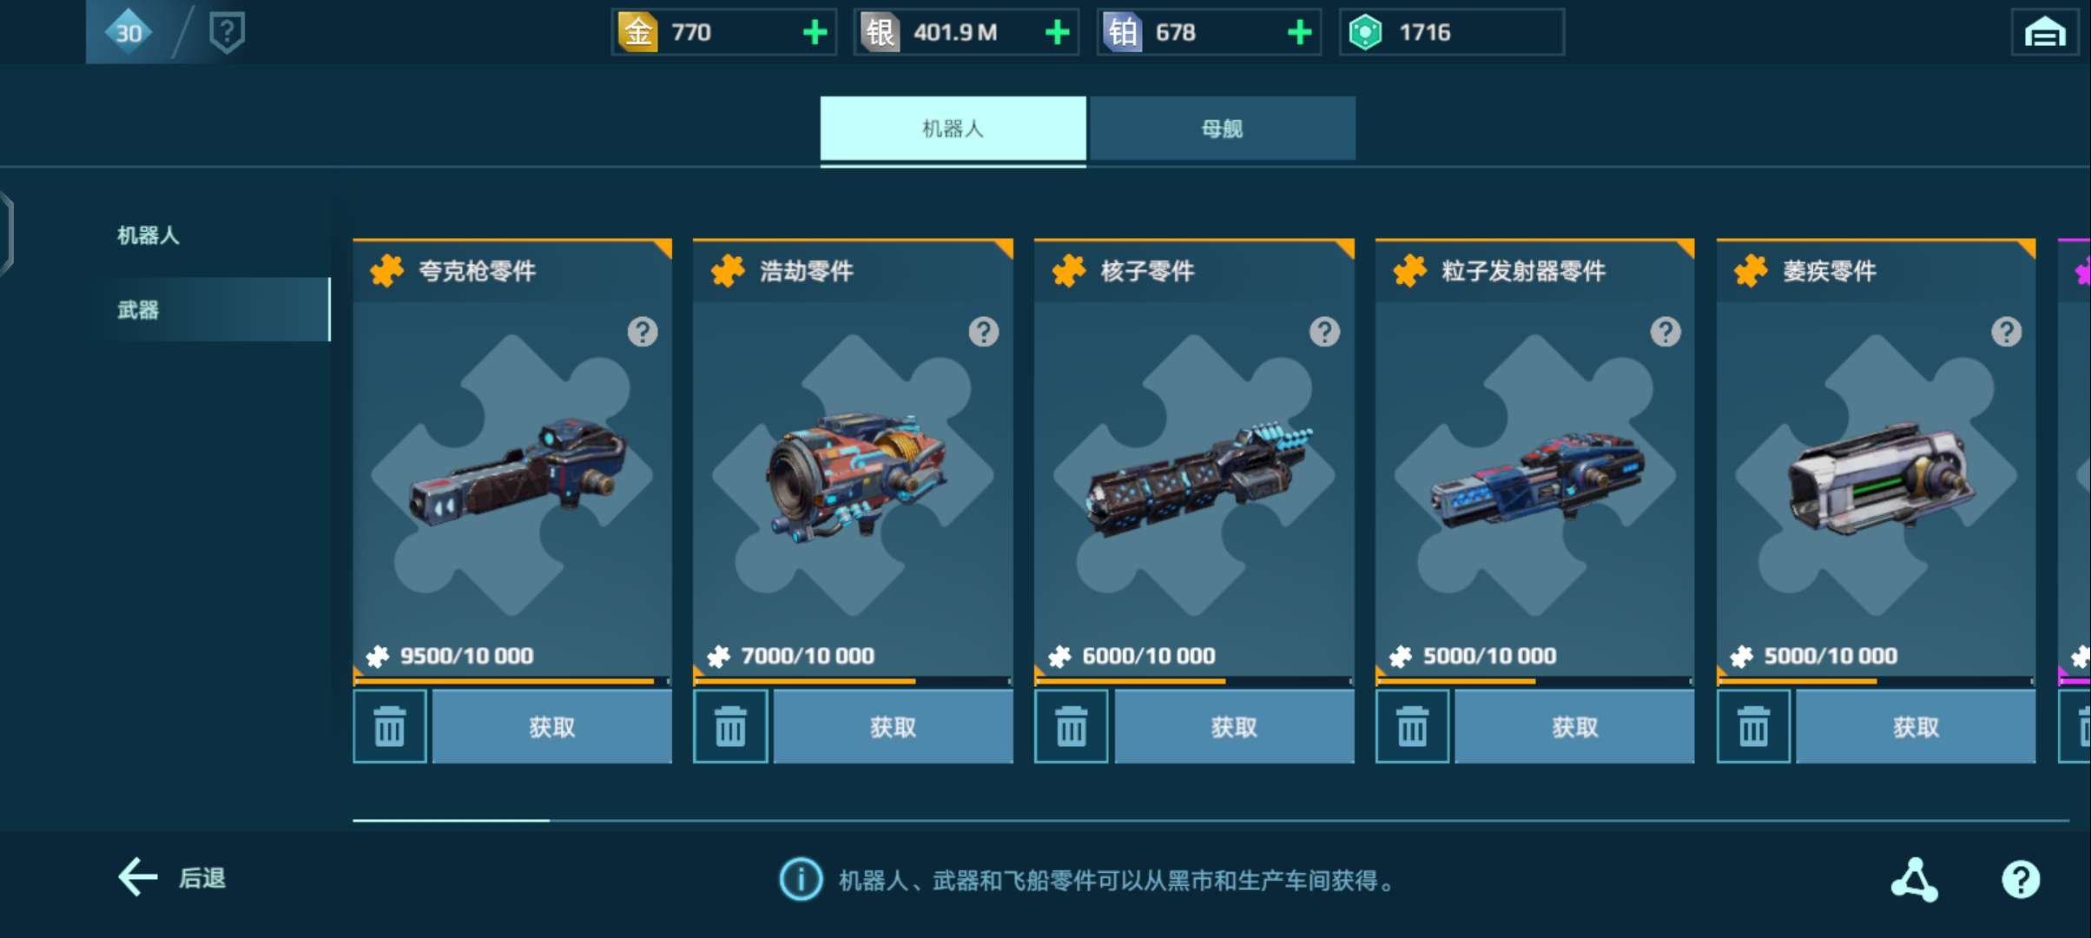Viewport: 2091px width, 938px height.
Task: Open bottom-right help question mark
Action: (2021, 880)
